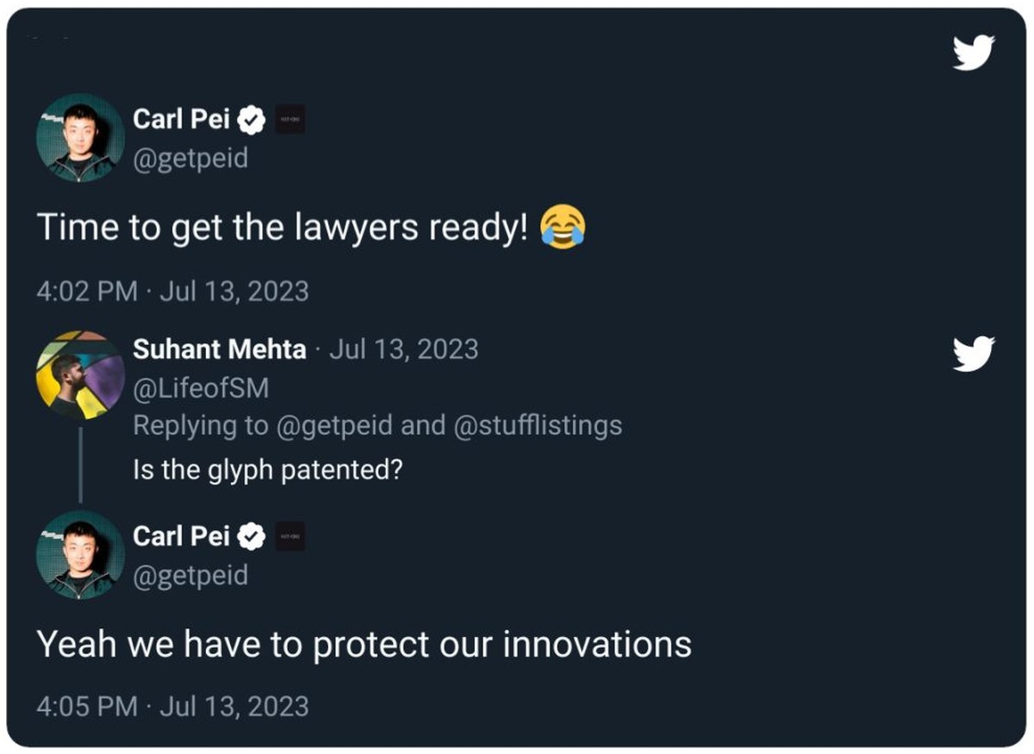Open Carl Pei's avatar on the innovations tweet

80,555
